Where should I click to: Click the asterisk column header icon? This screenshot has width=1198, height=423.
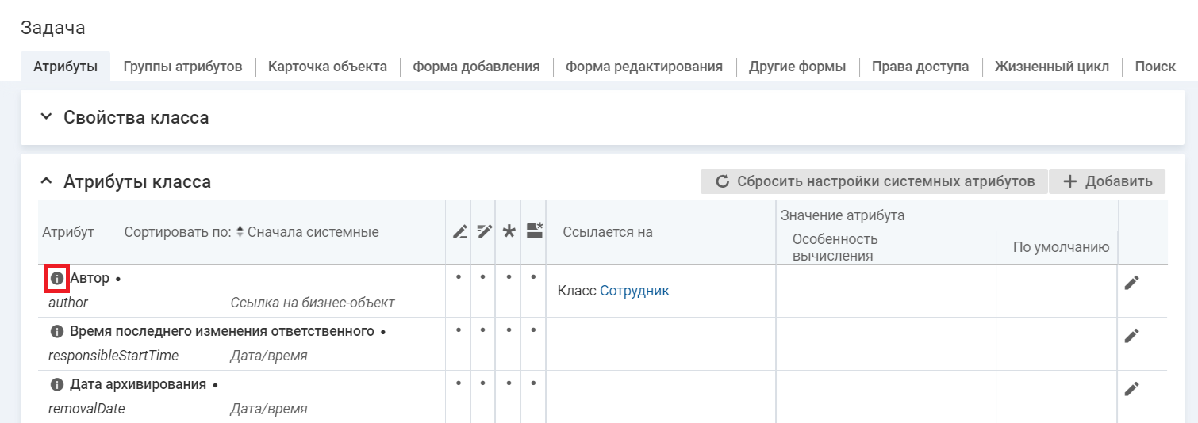[x=509, y=232]
